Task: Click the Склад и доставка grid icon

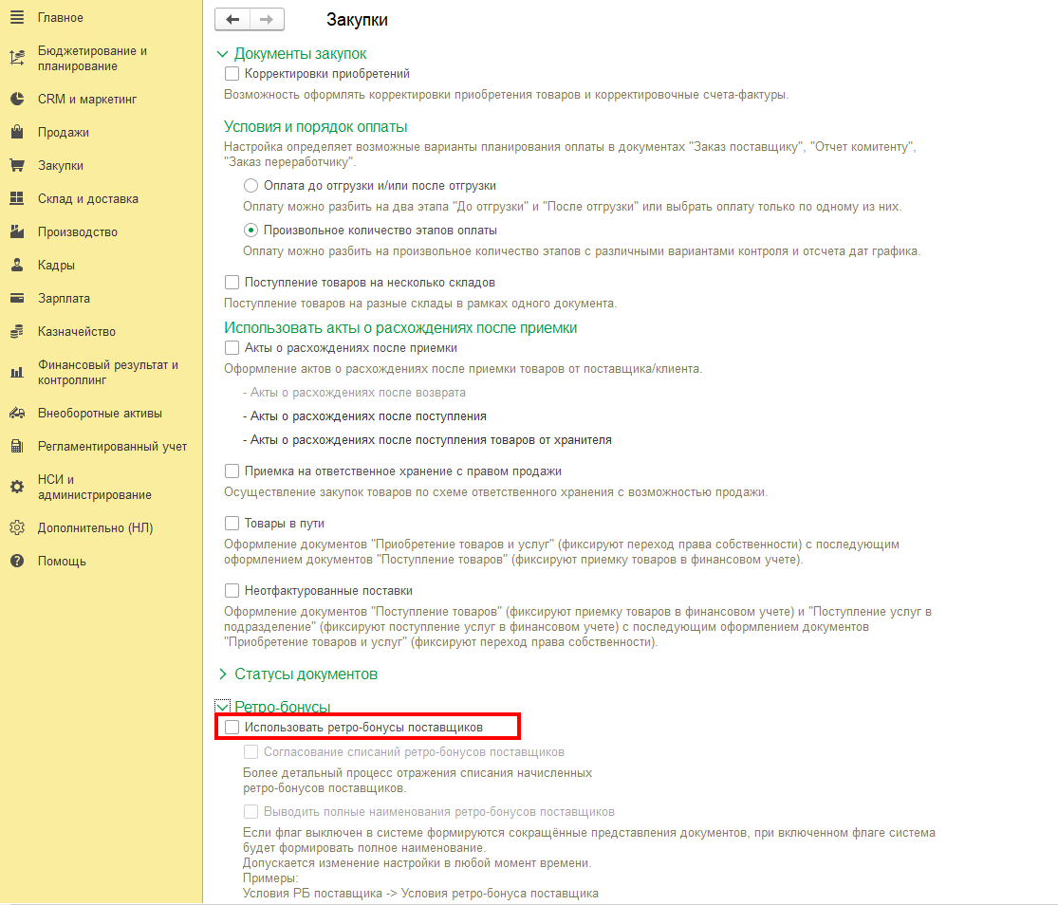Action: tap(17, 198)
